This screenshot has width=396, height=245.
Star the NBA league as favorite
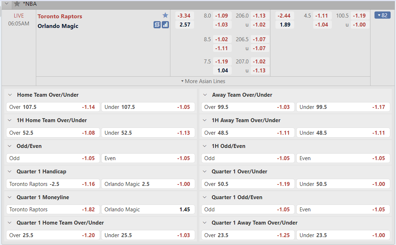17,4
